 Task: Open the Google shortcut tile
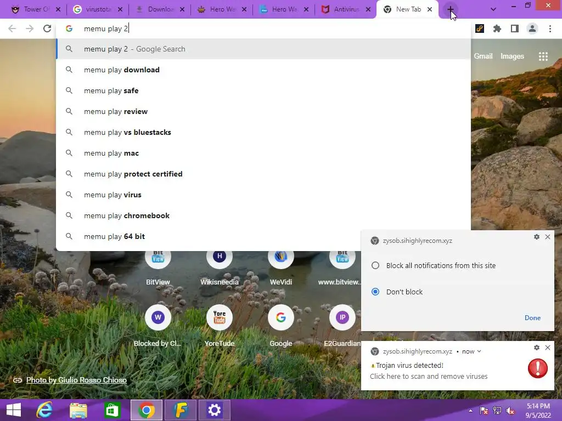(280, 326)
